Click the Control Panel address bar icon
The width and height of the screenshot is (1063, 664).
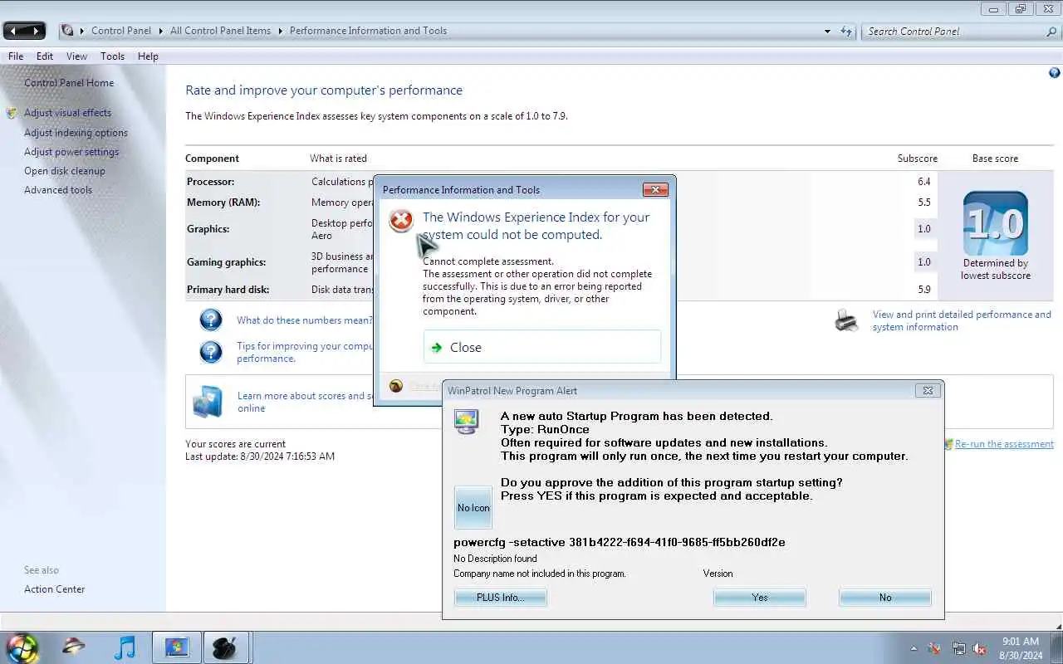pos(67,31)
